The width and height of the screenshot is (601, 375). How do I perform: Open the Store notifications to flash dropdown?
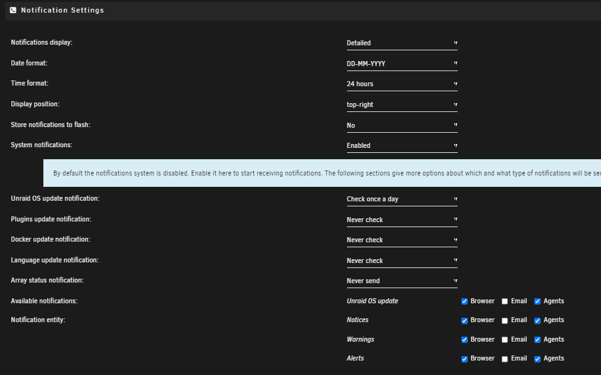[402, 125]
